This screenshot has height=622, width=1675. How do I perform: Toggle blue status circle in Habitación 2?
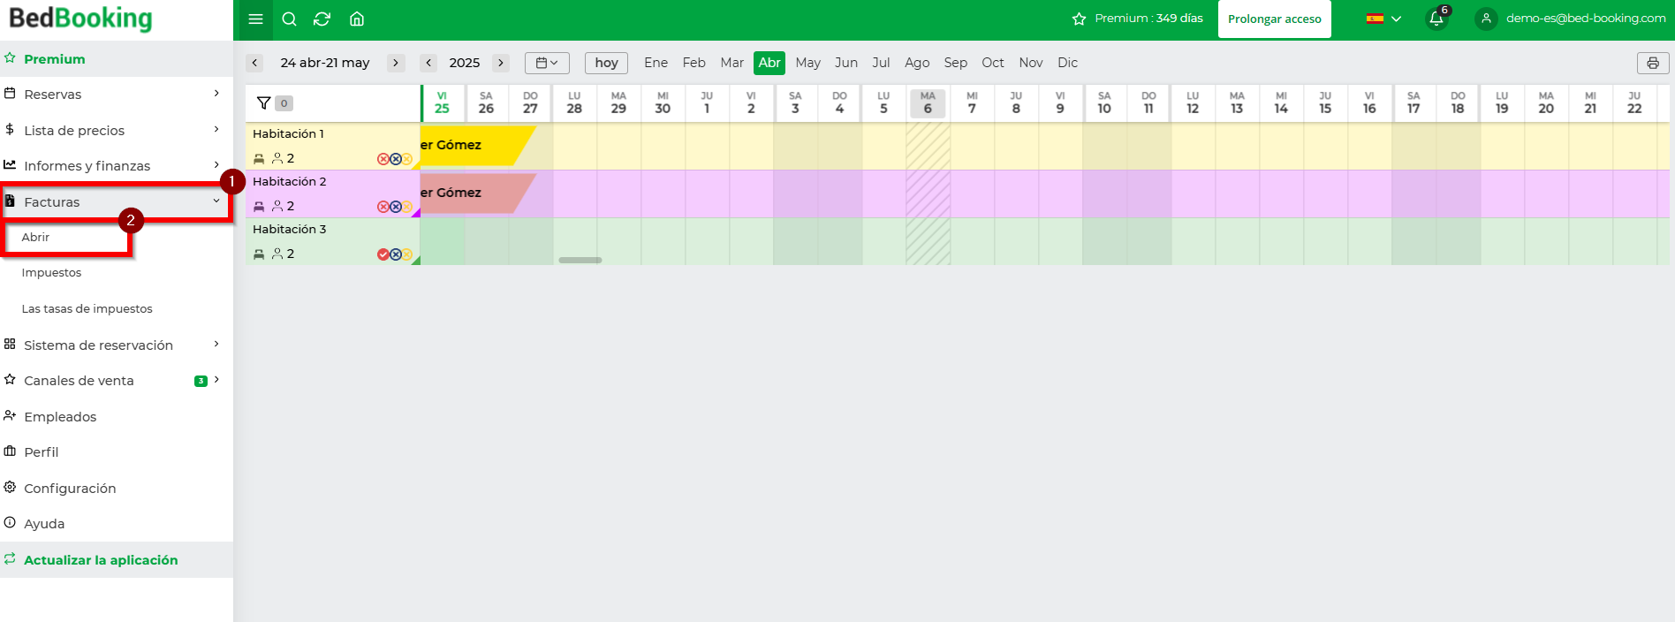[396, 207]
